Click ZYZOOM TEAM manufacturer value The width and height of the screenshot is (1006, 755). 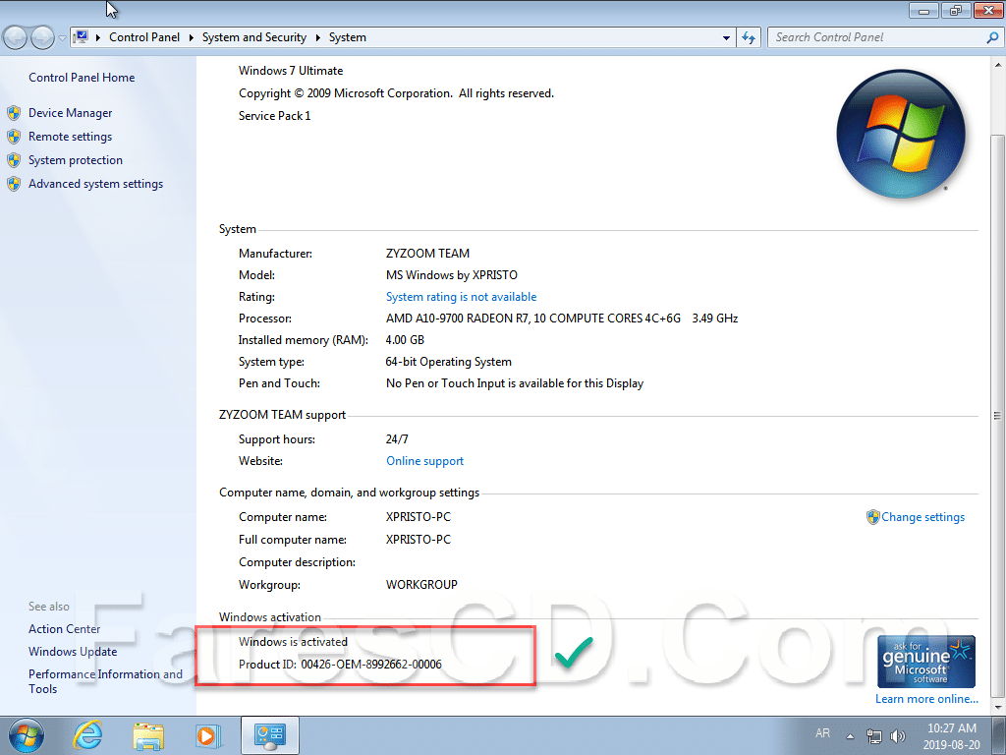428,254
